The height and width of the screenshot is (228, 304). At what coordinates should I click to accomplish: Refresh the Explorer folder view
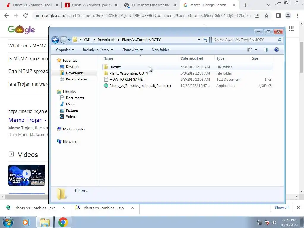[205, 40]
